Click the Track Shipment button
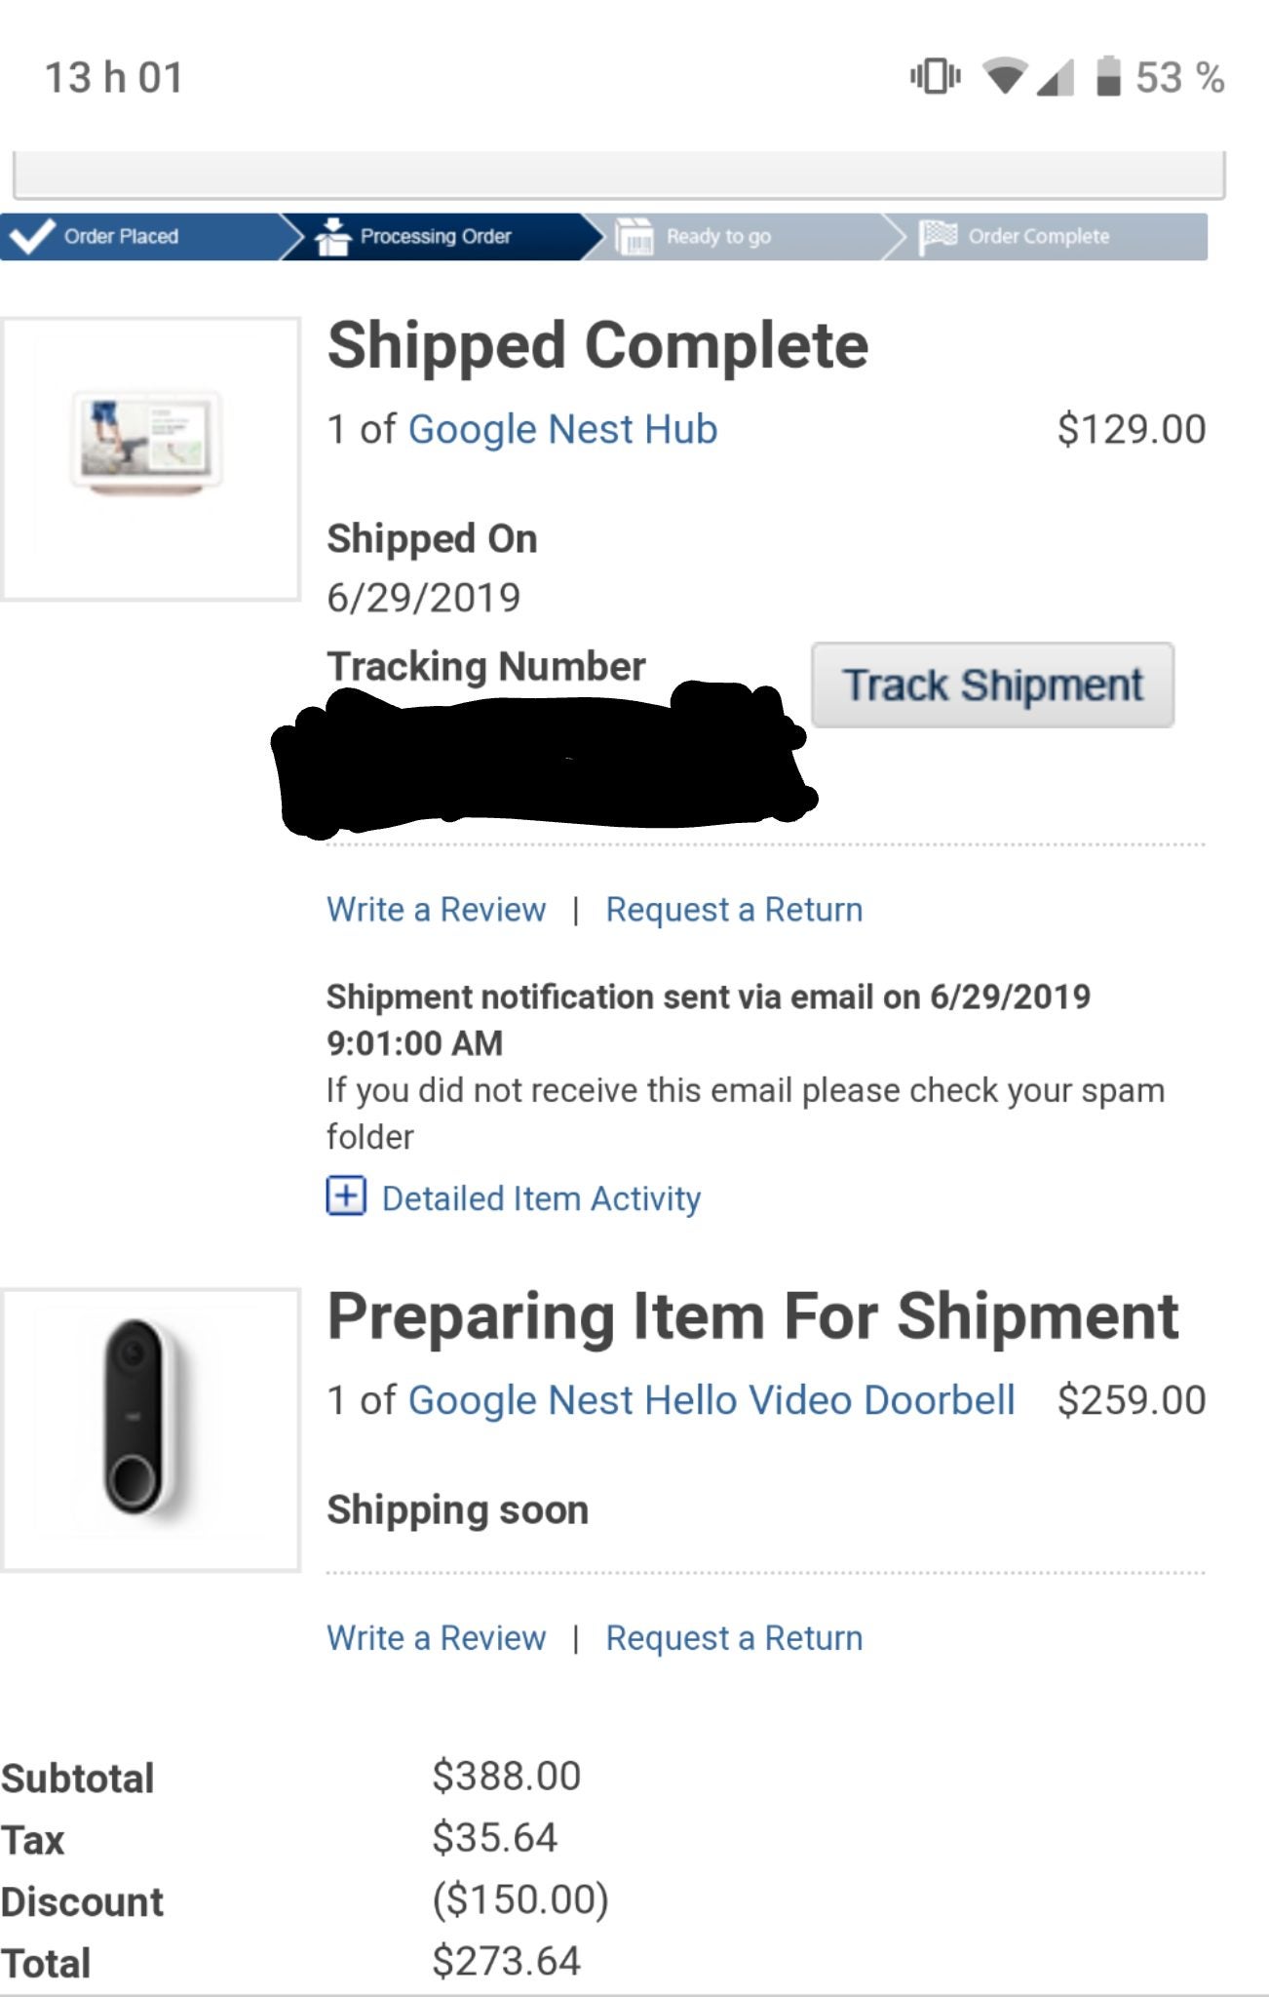 coord(993,685)
